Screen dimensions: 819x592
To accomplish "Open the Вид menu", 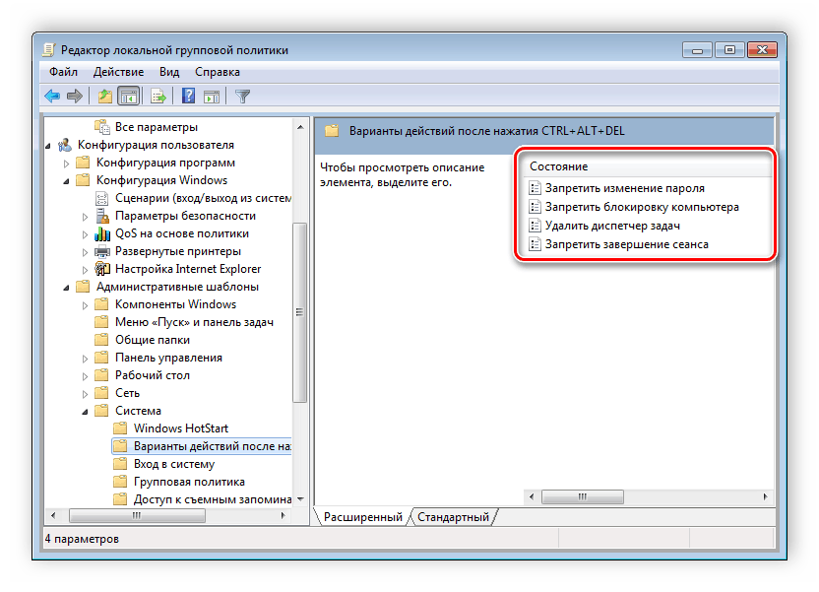I will pos(169,72).
